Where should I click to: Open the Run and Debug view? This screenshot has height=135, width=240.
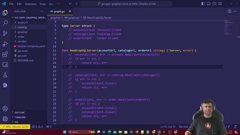click(x=5, y=44)
